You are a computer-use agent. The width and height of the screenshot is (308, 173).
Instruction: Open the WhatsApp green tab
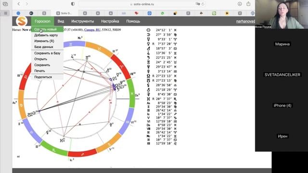(162, 13)
